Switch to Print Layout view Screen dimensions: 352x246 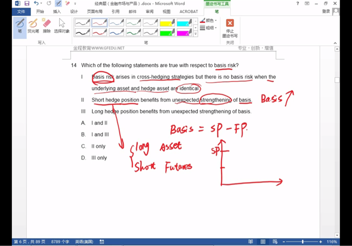tap(263, 242)
